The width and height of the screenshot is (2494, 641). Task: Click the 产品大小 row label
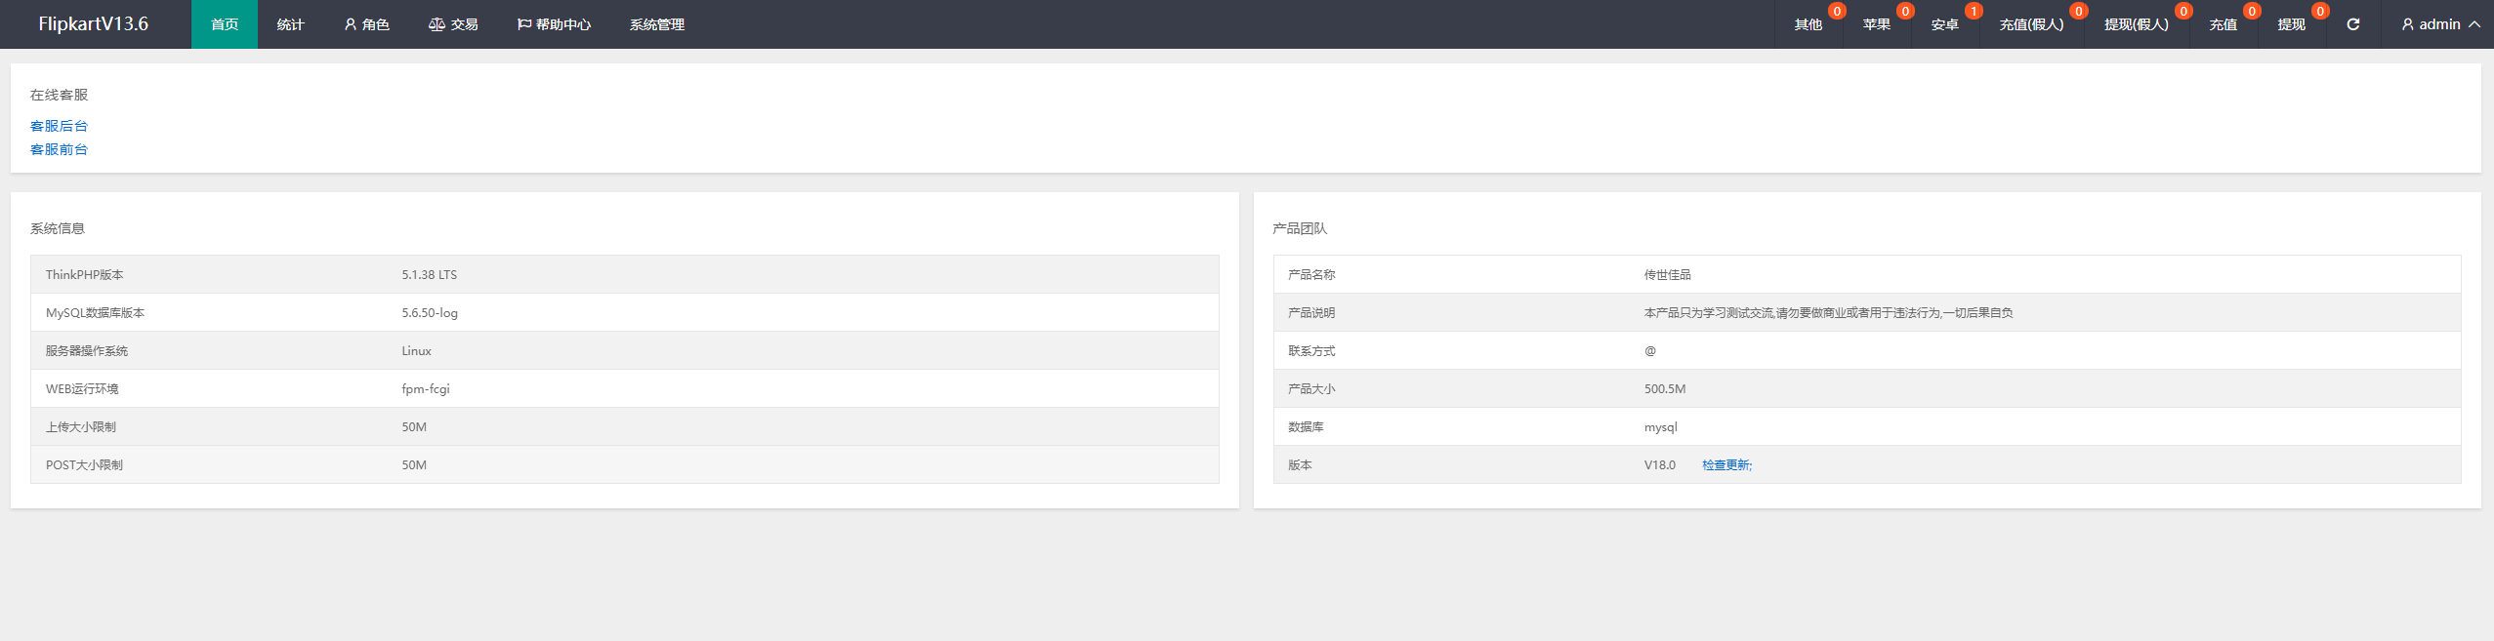[x=1311, y=389]
